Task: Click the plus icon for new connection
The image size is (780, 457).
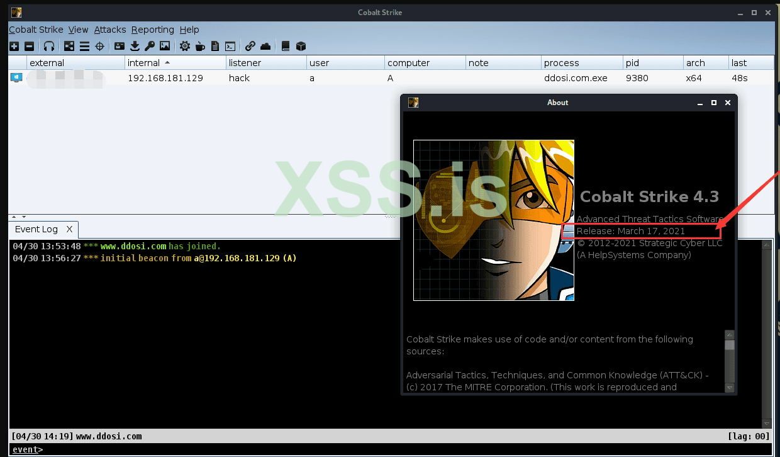Action: (x=14, y=46)
